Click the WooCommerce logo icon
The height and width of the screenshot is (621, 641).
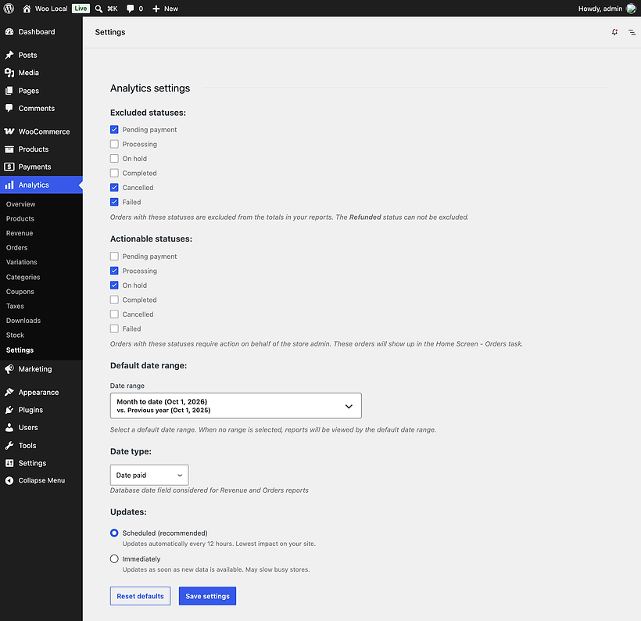9,131
